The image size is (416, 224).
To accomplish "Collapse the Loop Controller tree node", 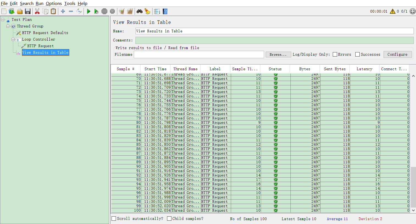I will tap(13, 39).
